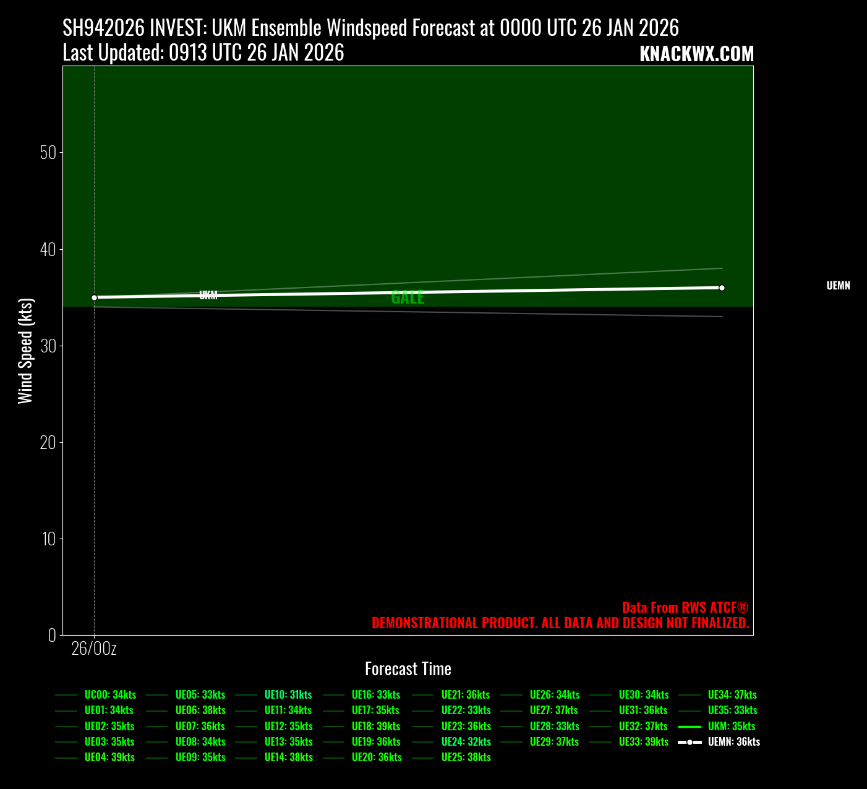Click the white UEMN legend marker swatch
This screenshot has width=867, height=789.
pos(690,742)
